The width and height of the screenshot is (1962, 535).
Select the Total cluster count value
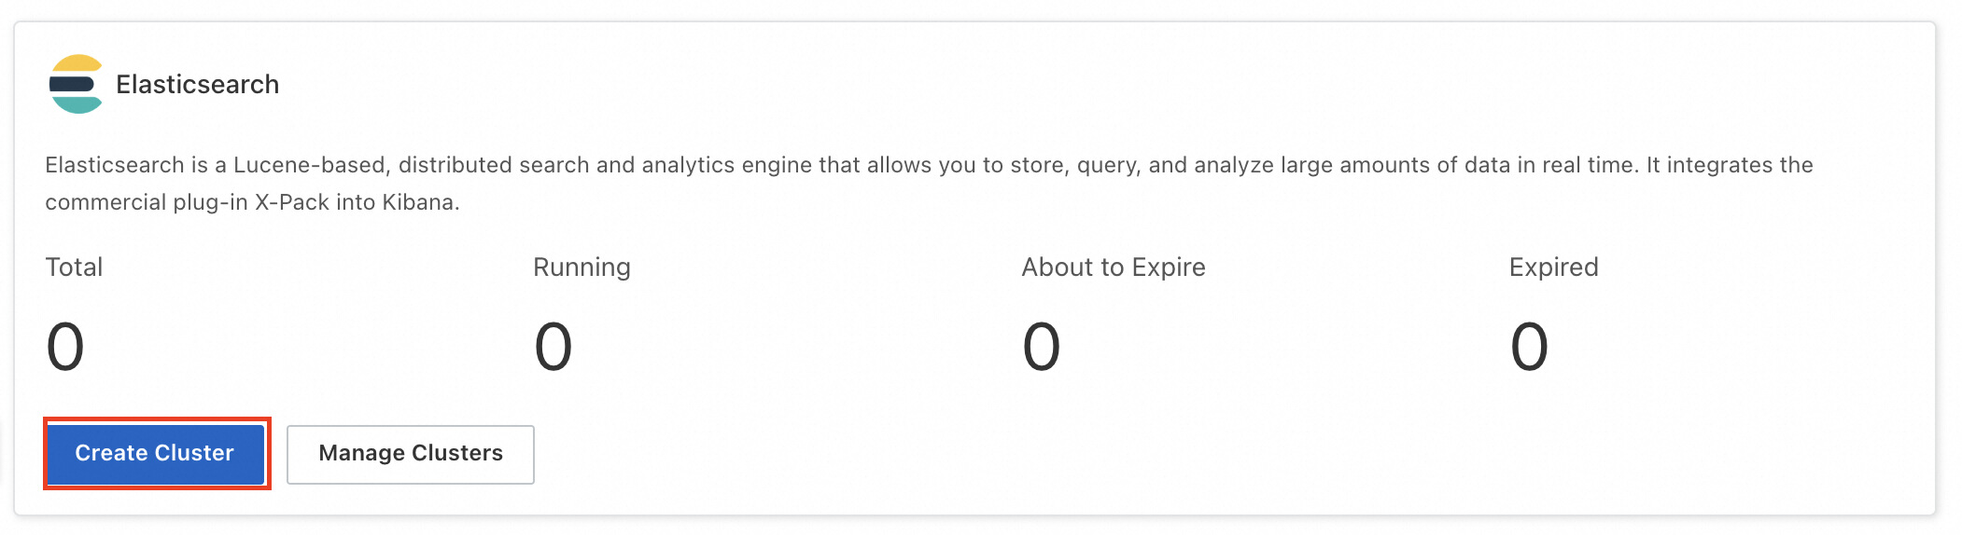click(x=65, y=347)
